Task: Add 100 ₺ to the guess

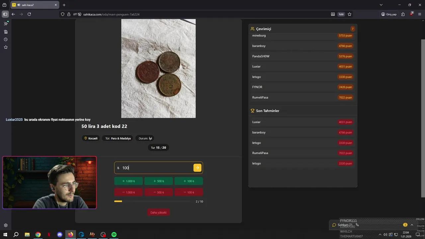Action: click(x=189, y=181)
